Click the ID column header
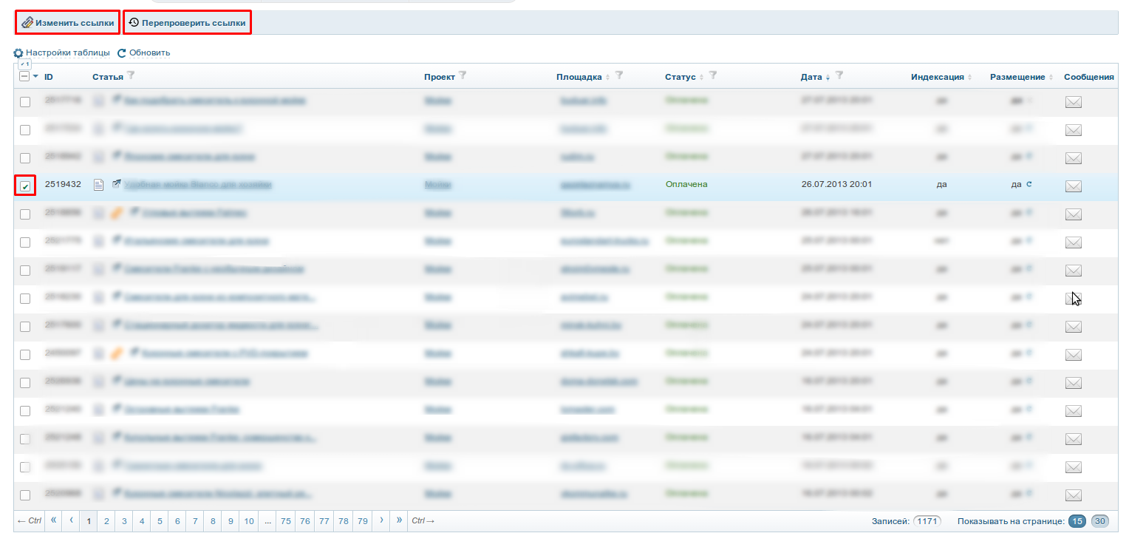Viewport: 1129px width, 533px height. pyautogui.click(x=49, y=77)
